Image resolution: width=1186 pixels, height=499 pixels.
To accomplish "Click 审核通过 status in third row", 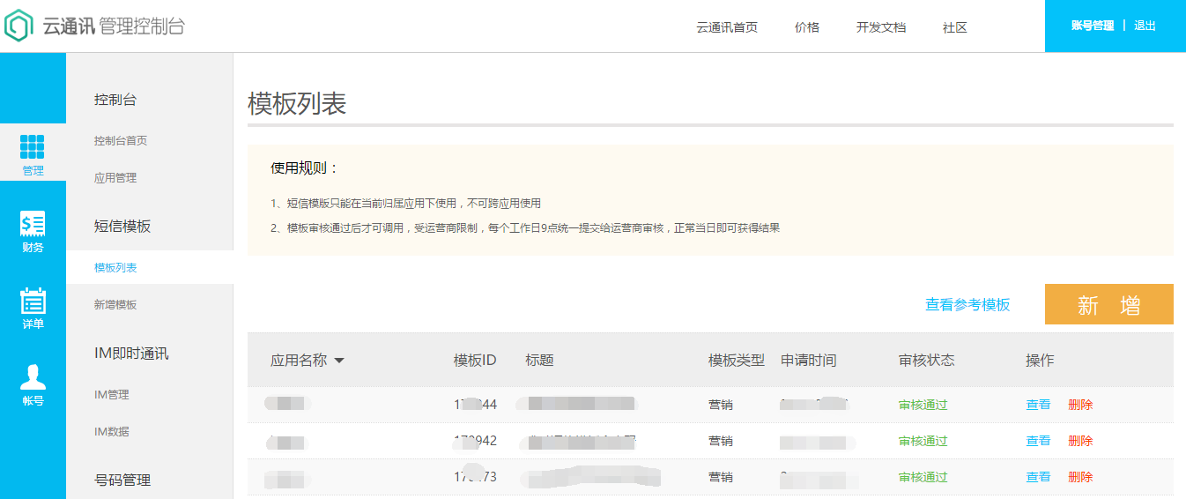I will 923,477.
